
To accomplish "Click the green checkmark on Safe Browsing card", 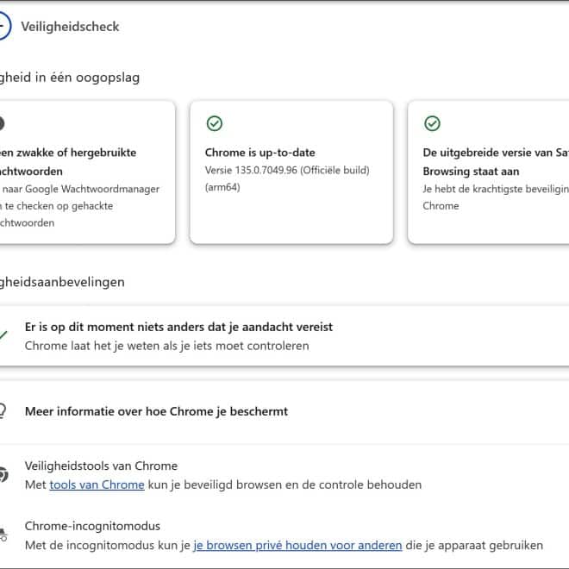I will click(432, 123).
